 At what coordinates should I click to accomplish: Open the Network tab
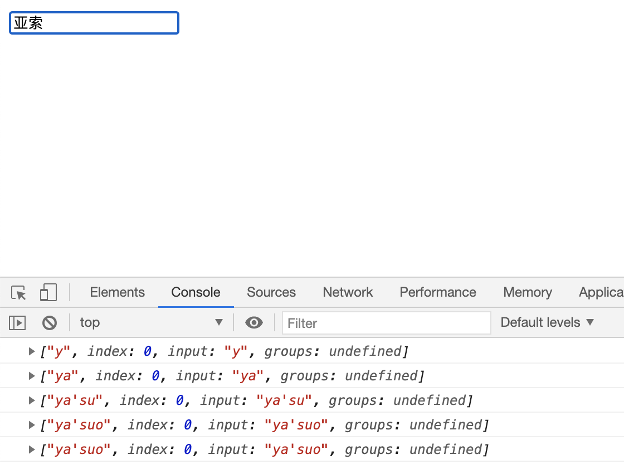(348, 292)
